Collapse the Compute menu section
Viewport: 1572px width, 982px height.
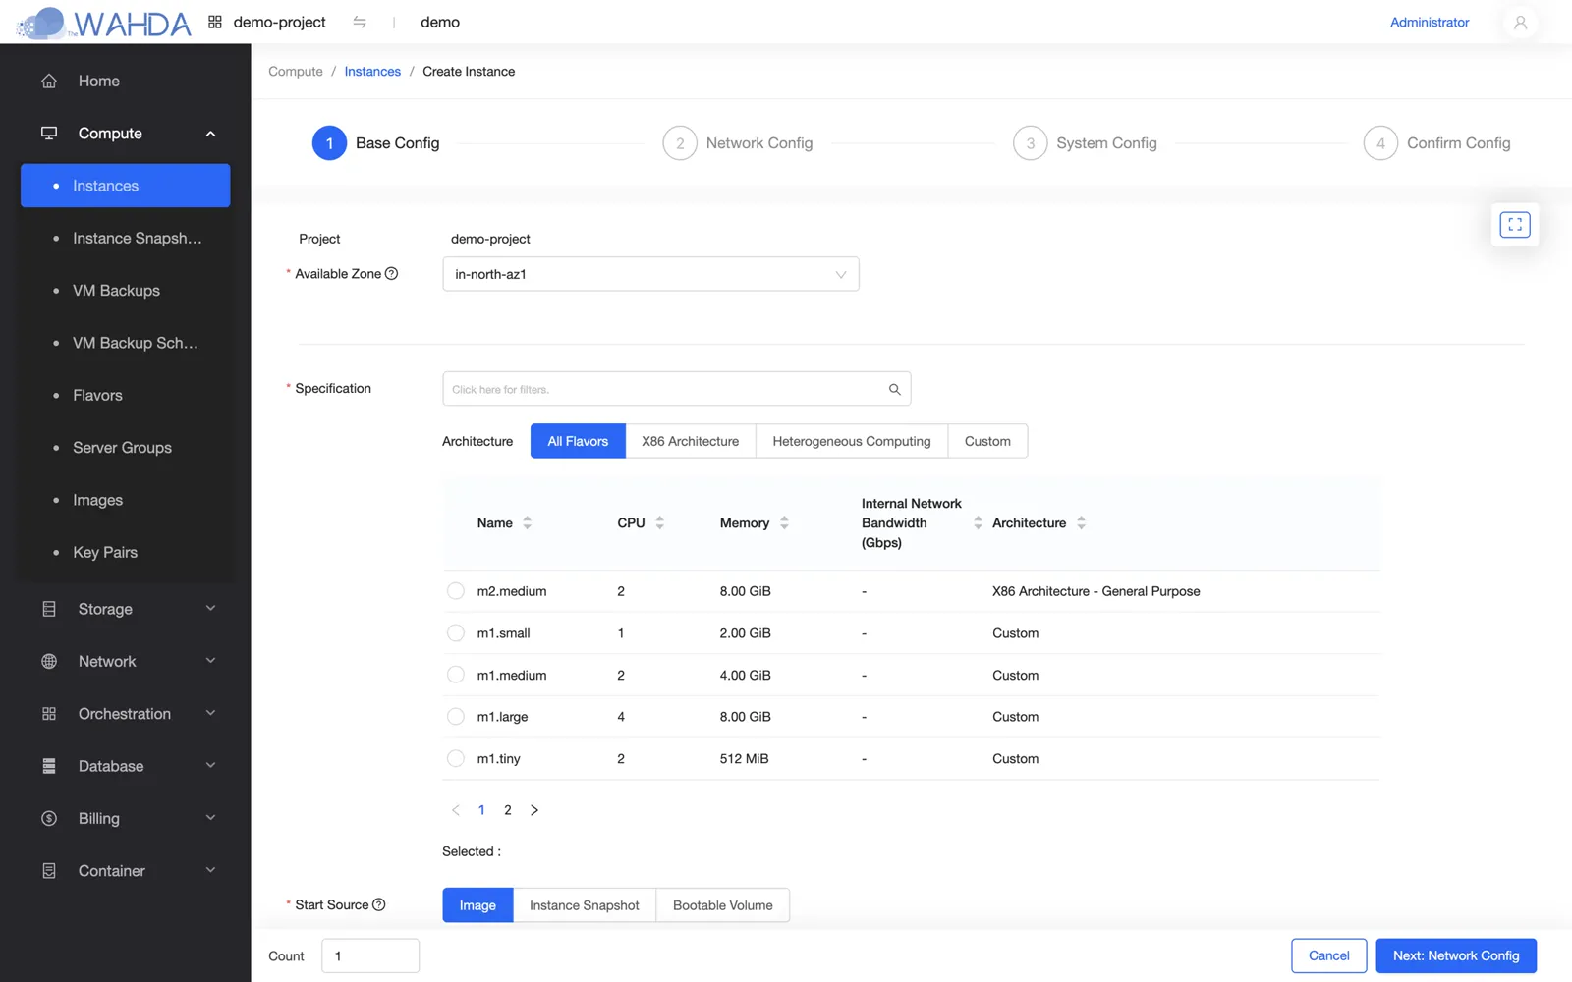(210, 134)
